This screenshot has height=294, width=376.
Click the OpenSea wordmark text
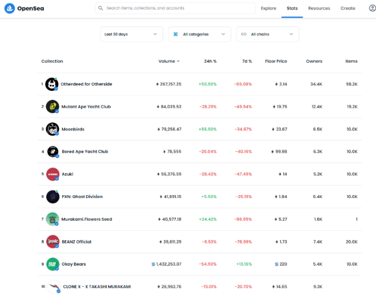coord(30,8)
